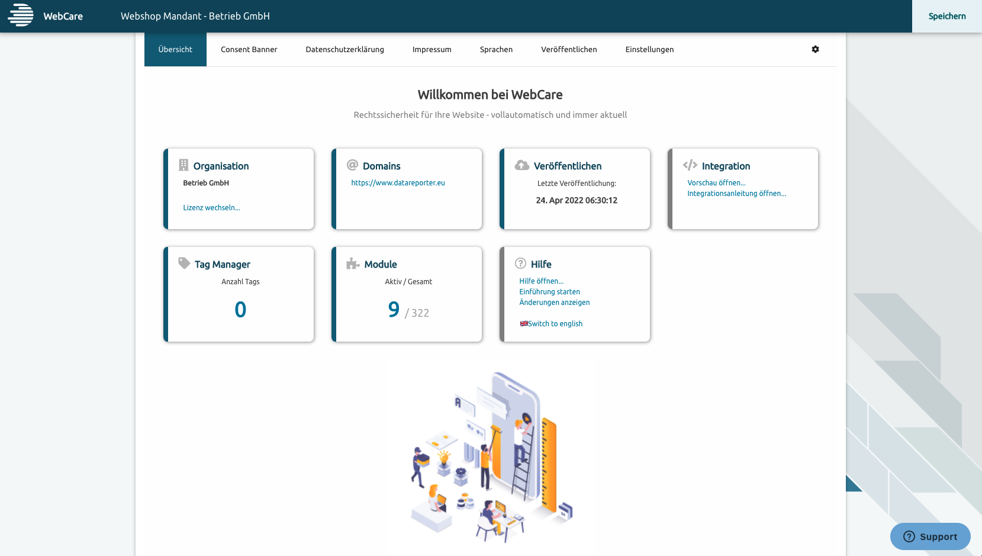Click the Tag Manager tag icon
The image size is (982, 556).
184,263
